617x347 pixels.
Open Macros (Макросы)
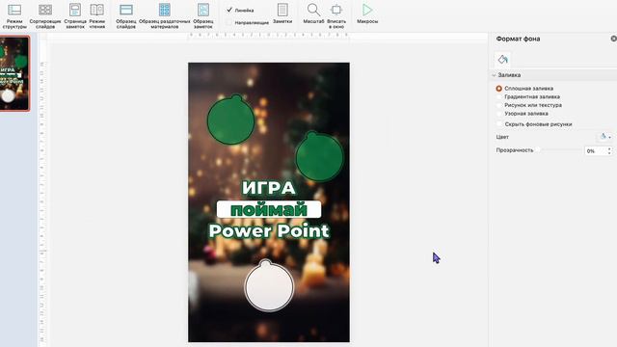coord(367,13)
